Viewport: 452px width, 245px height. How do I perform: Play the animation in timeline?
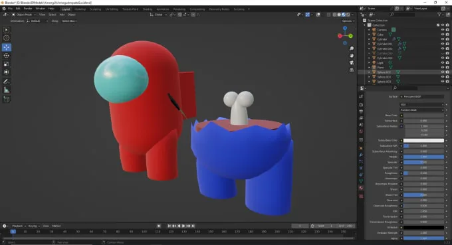coord(183,226)
